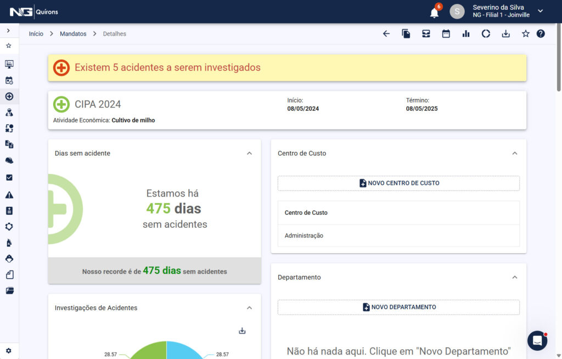
Task: Open the ID badge icon in sidebar
Action: [x=9, y=211]
